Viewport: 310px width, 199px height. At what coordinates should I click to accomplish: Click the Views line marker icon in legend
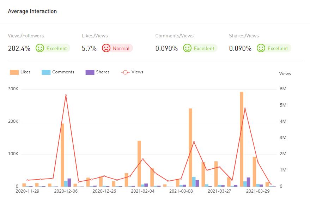(125, 72)
